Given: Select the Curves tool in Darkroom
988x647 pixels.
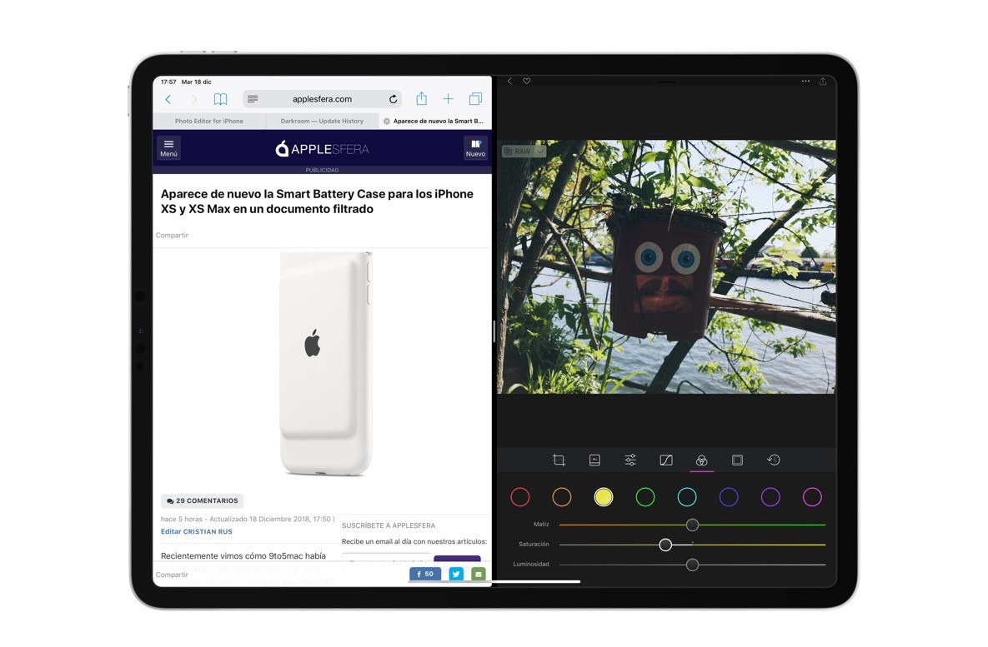Looking at the screenshot, I should [665, 459].
